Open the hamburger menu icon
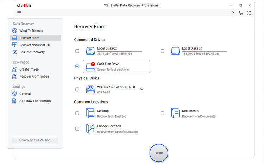The width and height of the screenshot is (264, 165). (19, 13)
